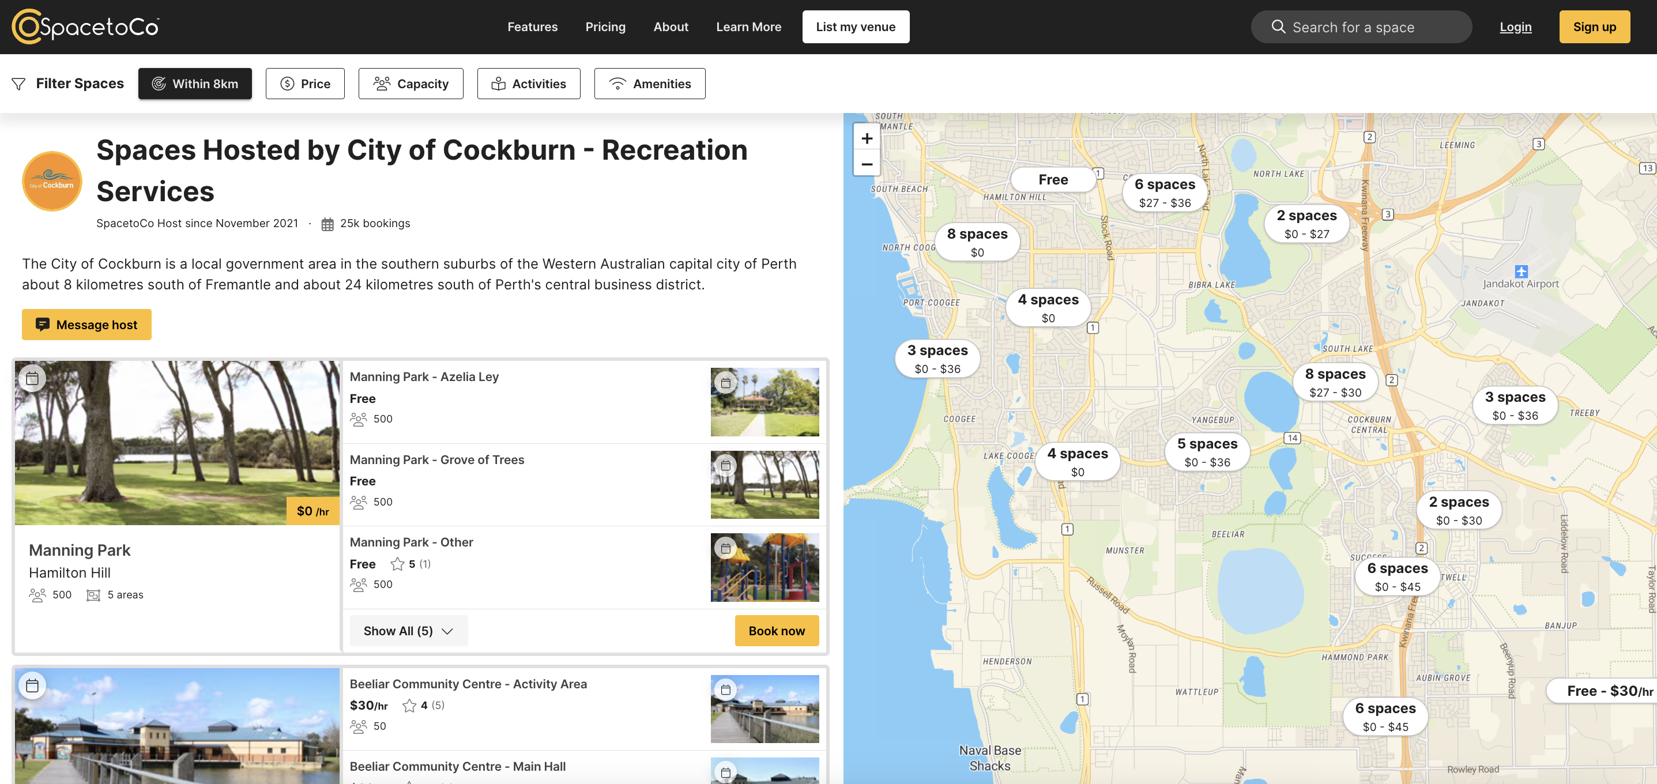This screenshot has width=1657, height=784.
Task: Click the City of Cockburn host avatar
Action: point(52,182)
